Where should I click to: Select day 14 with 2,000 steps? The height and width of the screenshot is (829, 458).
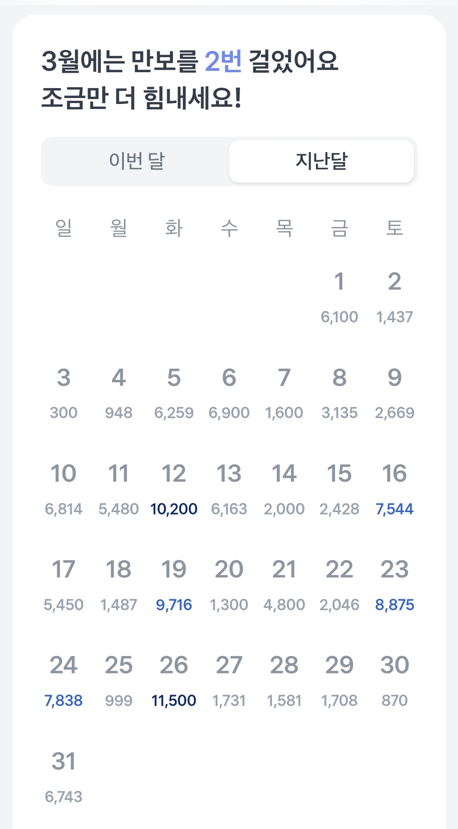pyautogui.click(x=284, y=489)
